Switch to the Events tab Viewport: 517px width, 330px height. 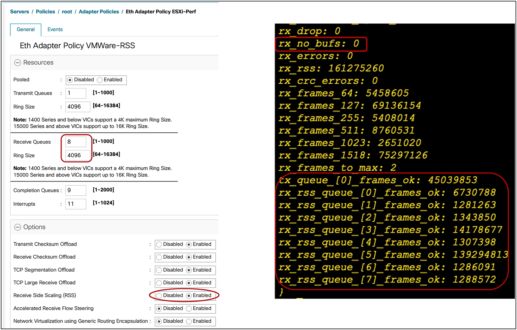tap(55, 30)
